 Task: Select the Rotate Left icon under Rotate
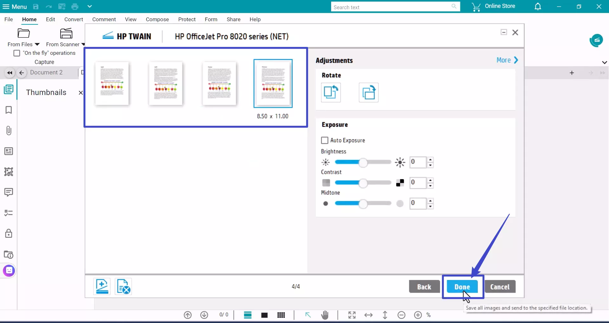(331, 92)
